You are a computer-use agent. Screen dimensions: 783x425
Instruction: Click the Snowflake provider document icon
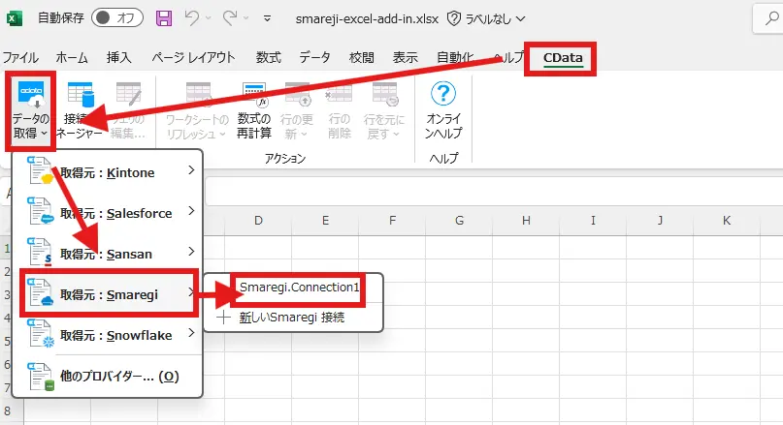40,333
